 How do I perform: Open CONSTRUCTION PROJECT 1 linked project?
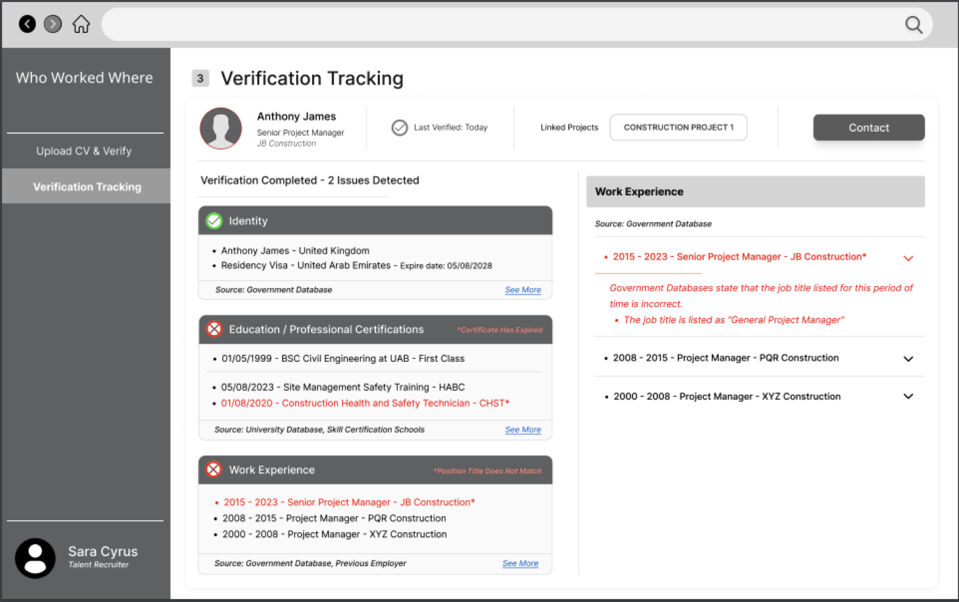point(678,127)
